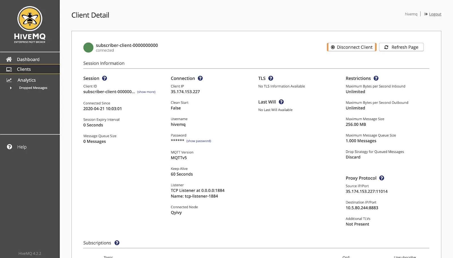Click Connected Since value 2020-04-21 10:03:01
This screenshot has height=258, width=453.
(x=102, y=109)
